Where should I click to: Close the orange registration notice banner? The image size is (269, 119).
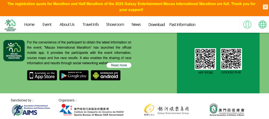[x=265, y=7]
